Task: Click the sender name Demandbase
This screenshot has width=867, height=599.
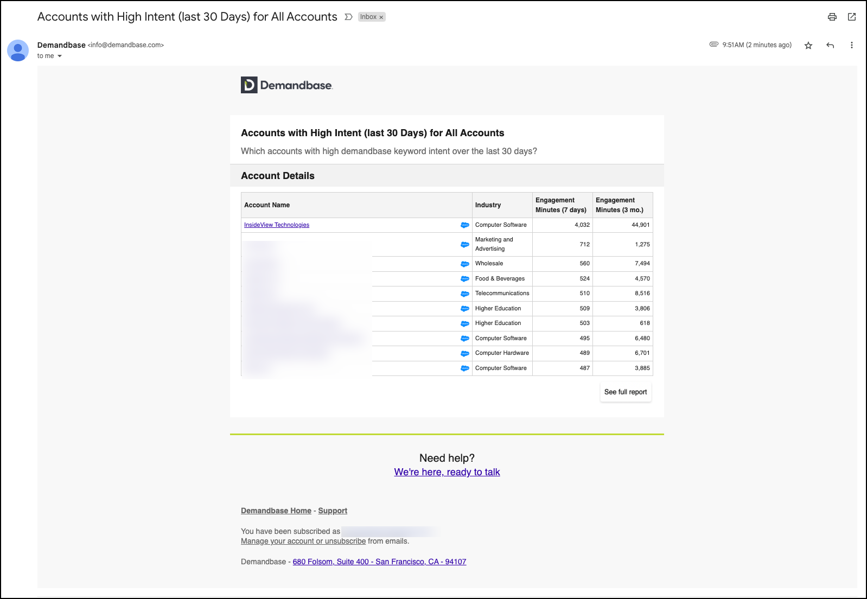Action: [61, 45]
